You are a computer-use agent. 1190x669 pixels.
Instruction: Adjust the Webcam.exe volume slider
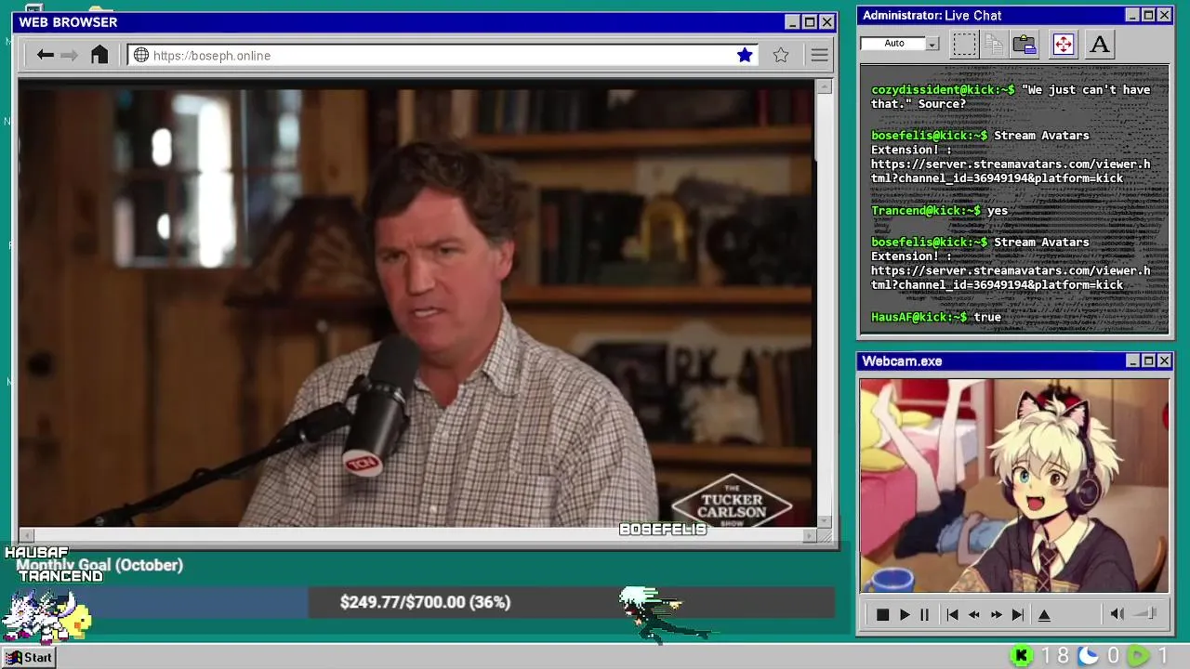pos(1145,613)
